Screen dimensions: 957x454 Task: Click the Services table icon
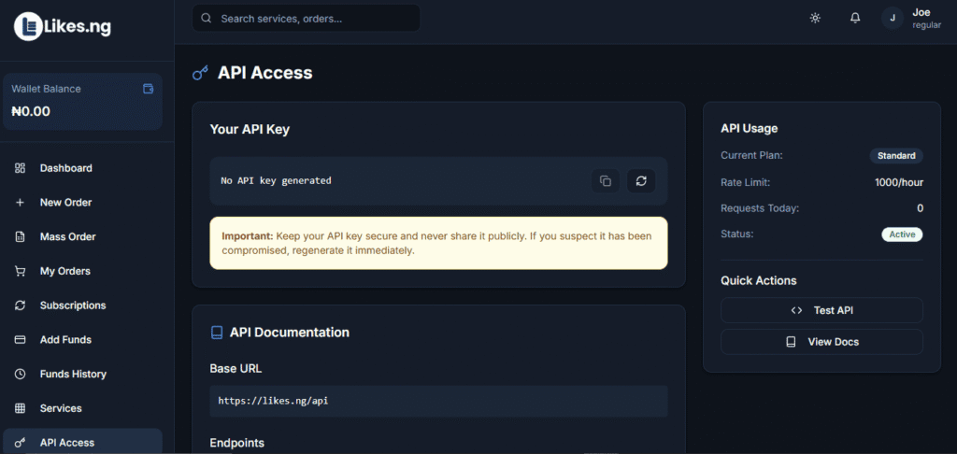[x=21, y=408]
